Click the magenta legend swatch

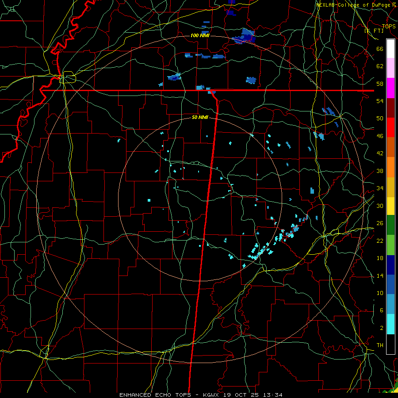(390, 88)
